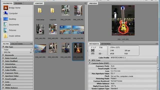Filter by Folder file type
The image size is (160, 90).
[x=17, y=50]
